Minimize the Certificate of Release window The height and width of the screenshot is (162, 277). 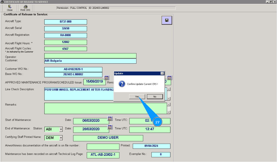coord(267,2)
